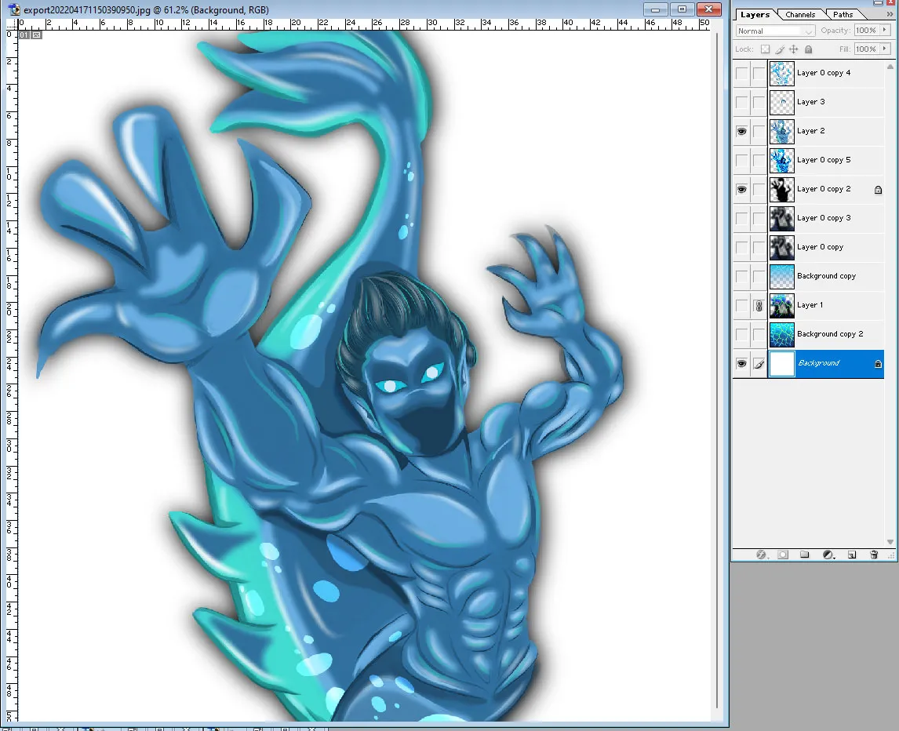Click the ruler origin corner icon
This screenshot has width=899, height=731.
(12, 24)
